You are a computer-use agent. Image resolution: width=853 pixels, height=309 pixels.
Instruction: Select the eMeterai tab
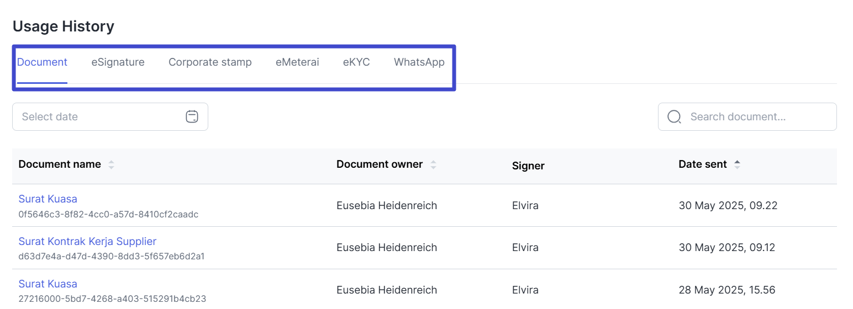297,62
